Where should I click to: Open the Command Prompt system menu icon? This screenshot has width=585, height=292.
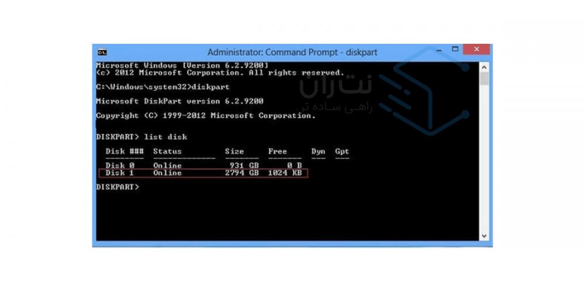click(x=102, y=52)
